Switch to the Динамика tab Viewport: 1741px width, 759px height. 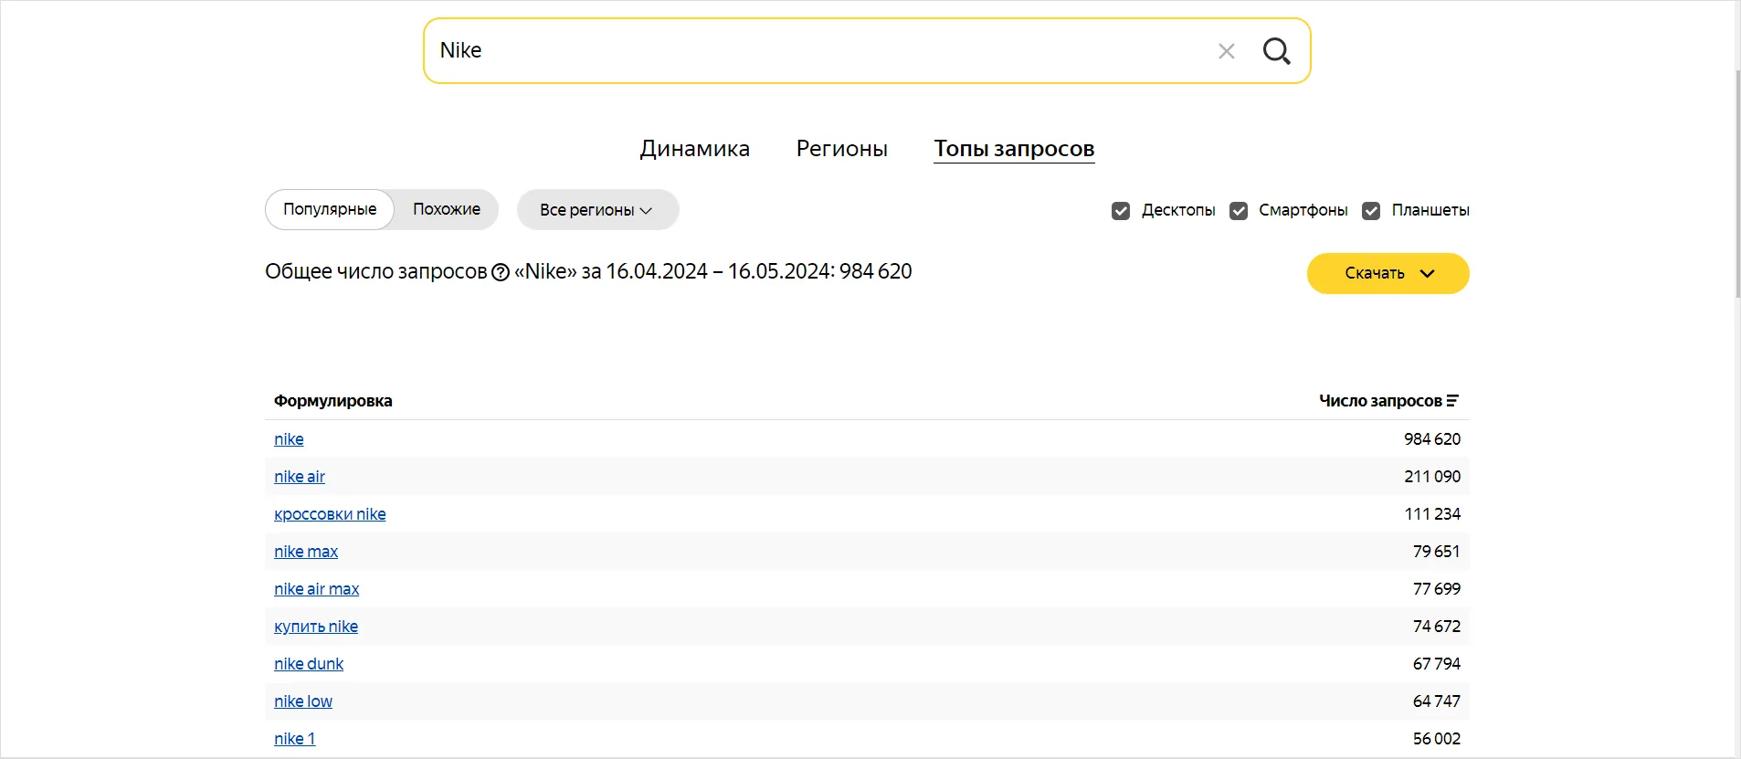pyautogui.click(x=694, y=149)
